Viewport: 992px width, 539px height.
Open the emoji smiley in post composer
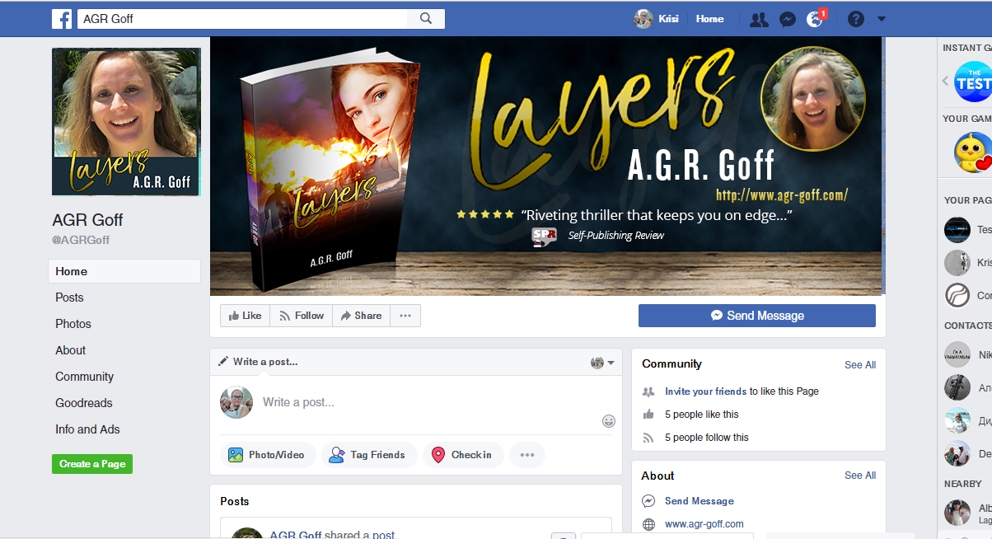609,420
